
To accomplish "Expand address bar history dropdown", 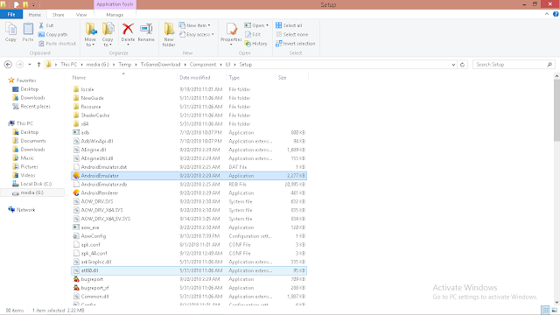I will [453, 65].
